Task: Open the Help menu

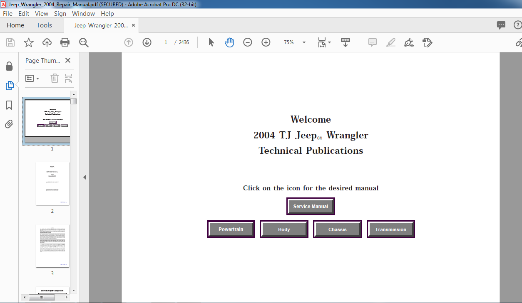Action: 107,14
